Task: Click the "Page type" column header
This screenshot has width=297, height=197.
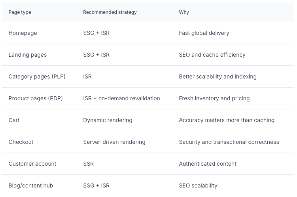Action: click(x=20, y=12)
